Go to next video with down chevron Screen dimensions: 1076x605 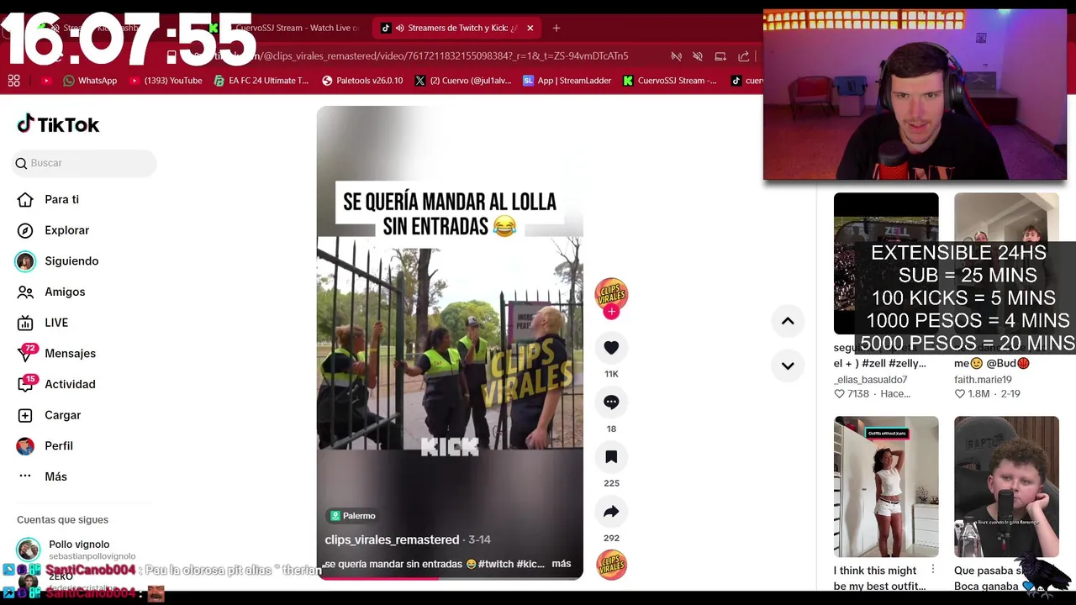click(788, 366)
